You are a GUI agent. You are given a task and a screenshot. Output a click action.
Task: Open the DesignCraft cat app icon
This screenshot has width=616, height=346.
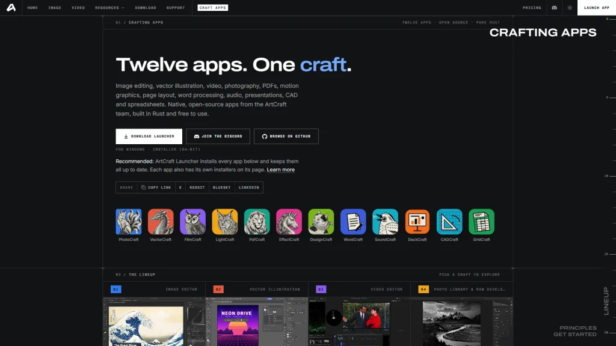321,222
